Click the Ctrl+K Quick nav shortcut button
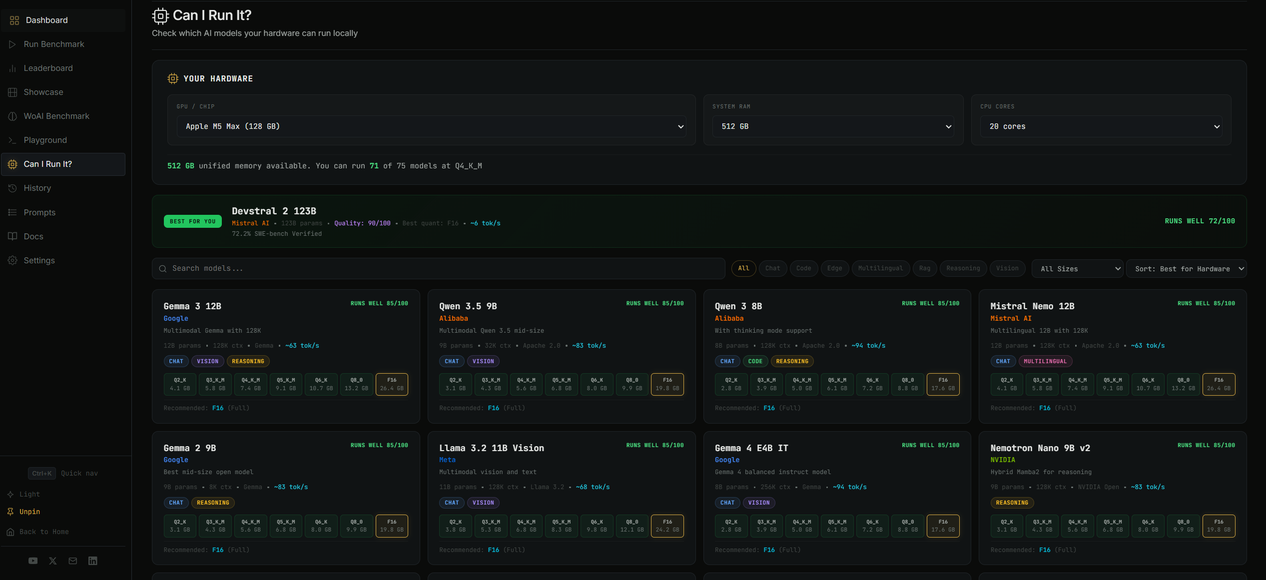The image size is (1266, 580). tap(63, 473)
